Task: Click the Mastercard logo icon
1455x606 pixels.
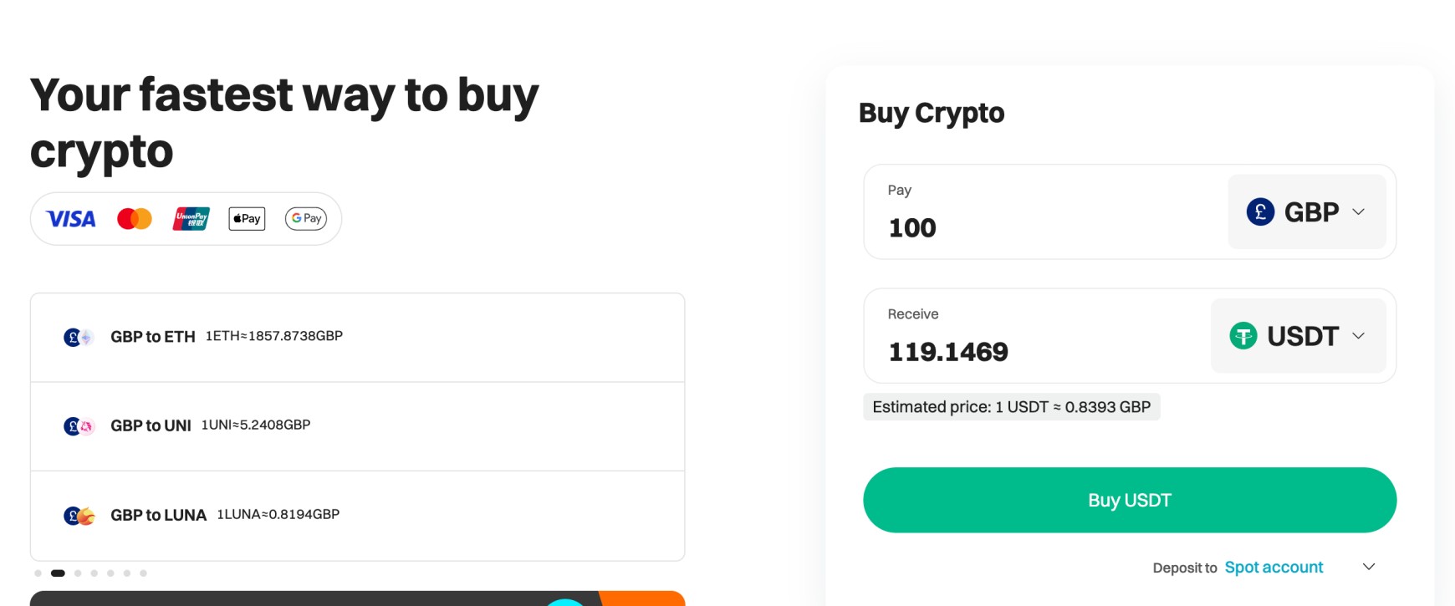Action: click(x=135, y=219)
